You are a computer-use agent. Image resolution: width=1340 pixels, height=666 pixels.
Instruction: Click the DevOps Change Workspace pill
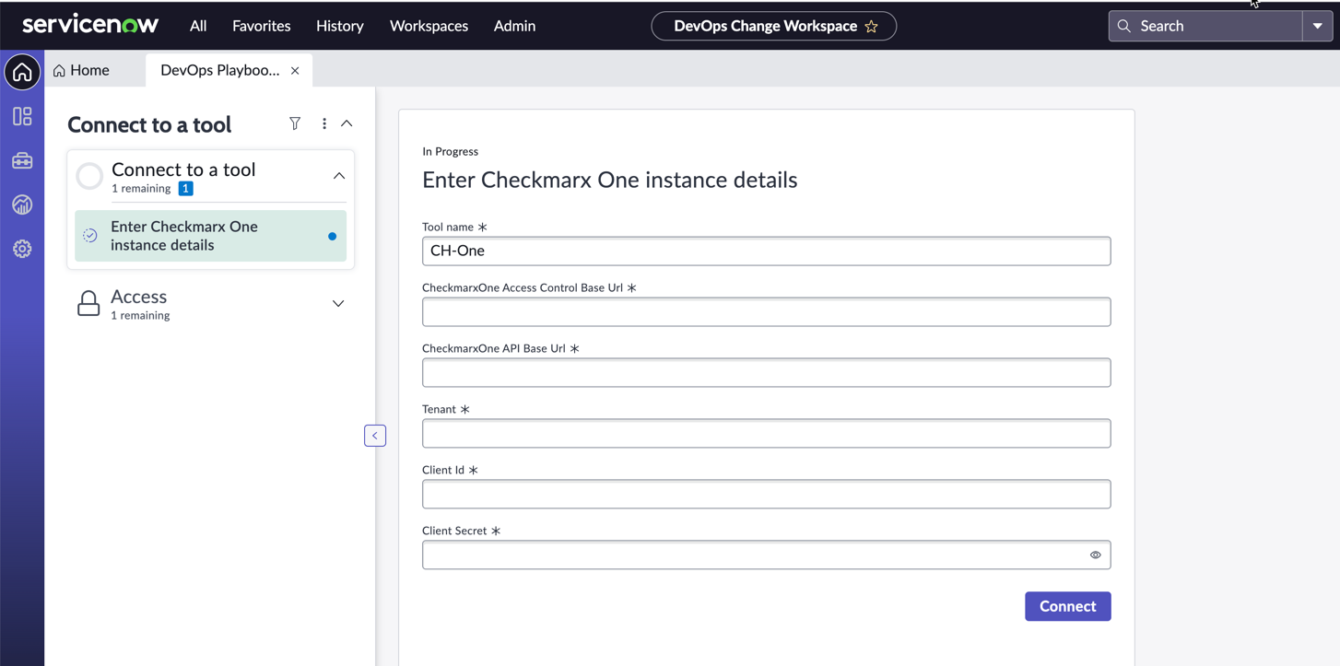773,26
